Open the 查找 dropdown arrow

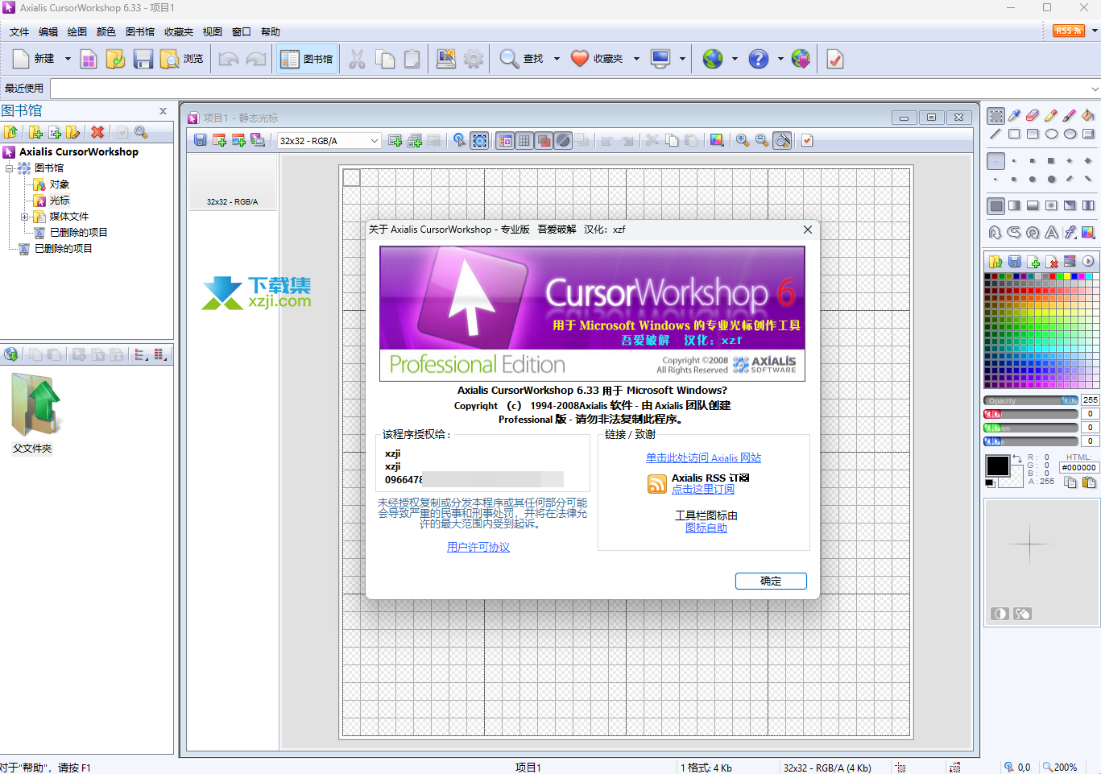[557, 59]
